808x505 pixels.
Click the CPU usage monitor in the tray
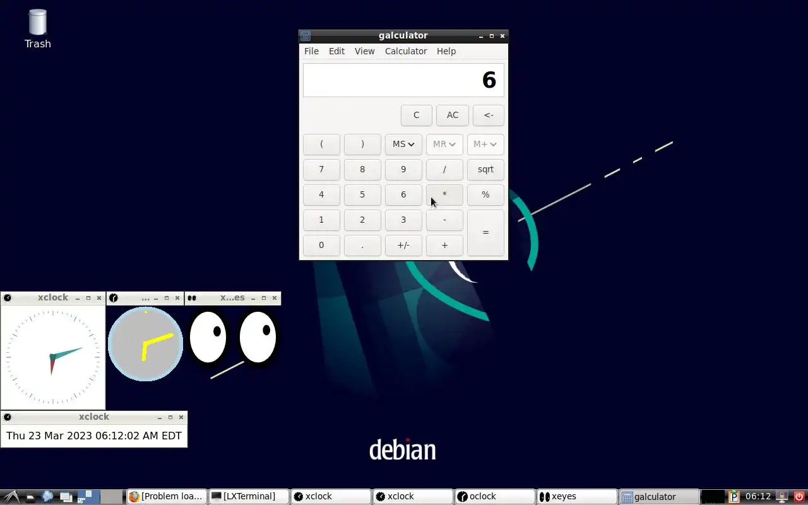(713, 497)
